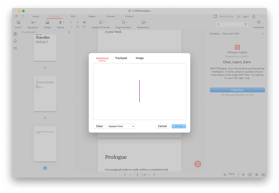Zoom in using the magnifier plus icon
This screenshot has height=193, width=279.
(x=243, y=175)
